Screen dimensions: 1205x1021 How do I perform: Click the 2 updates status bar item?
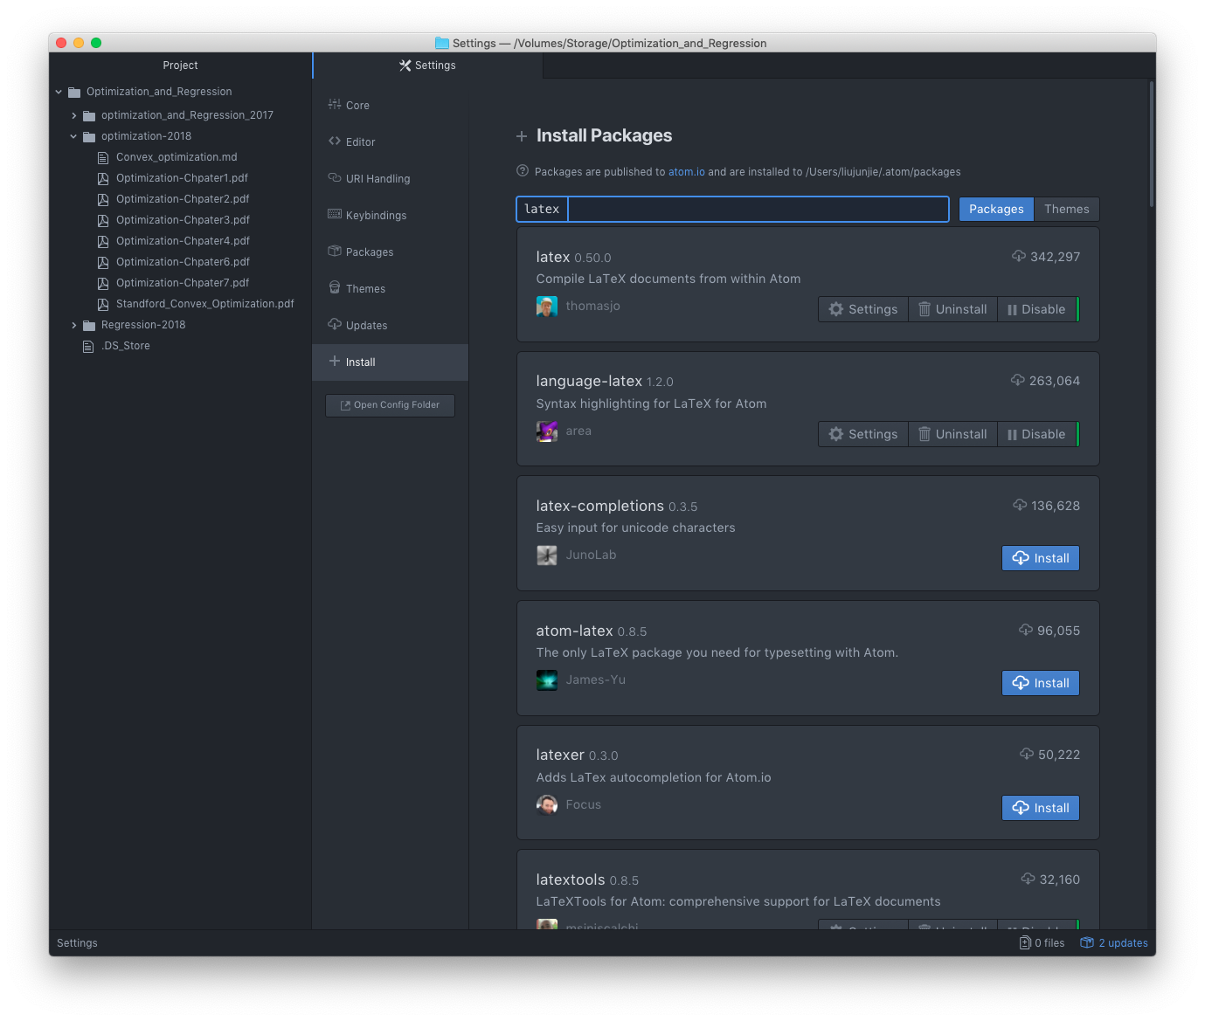(x=1114, y=943)
